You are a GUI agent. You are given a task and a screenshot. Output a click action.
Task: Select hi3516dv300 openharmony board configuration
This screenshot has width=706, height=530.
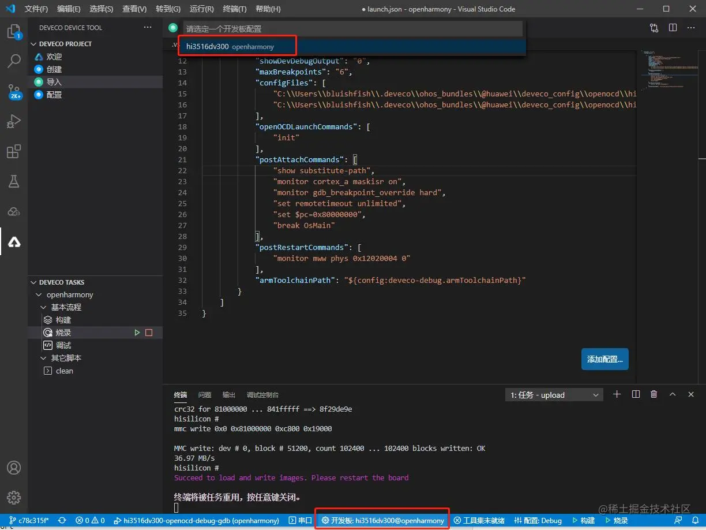click(352, 47)
